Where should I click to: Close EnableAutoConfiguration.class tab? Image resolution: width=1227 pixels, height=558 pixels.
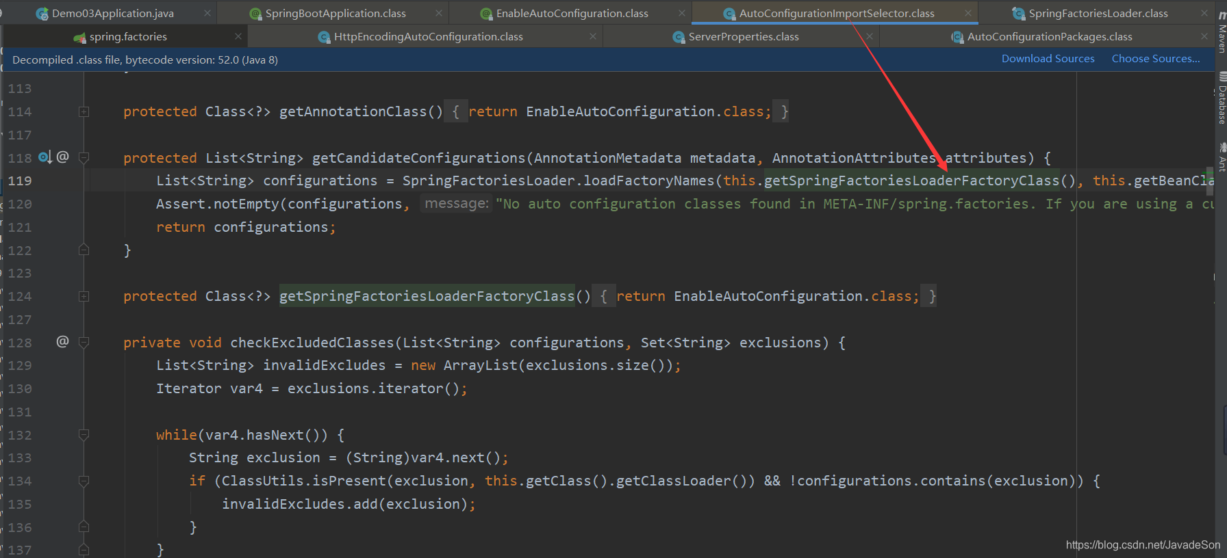[682, 13]
